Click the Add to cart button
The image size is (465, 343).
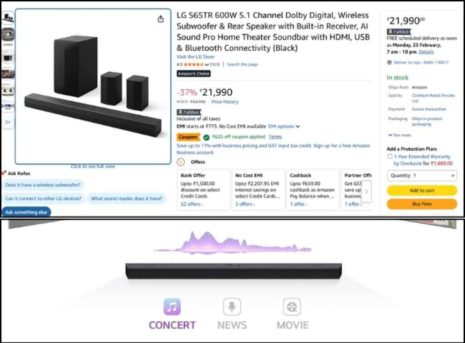421,191
